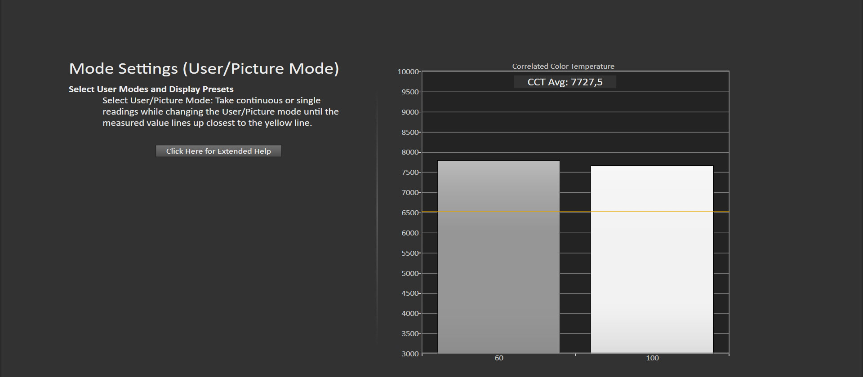Click the Mode Settings (User/Picture Mode) heading
The image size is (863, 377).
click(x=204, y=68)
